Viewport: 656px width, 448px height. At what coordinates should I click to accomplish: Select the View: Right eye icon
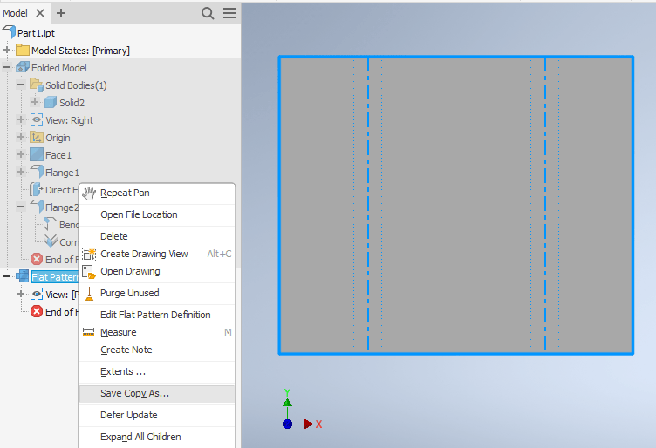37,120
